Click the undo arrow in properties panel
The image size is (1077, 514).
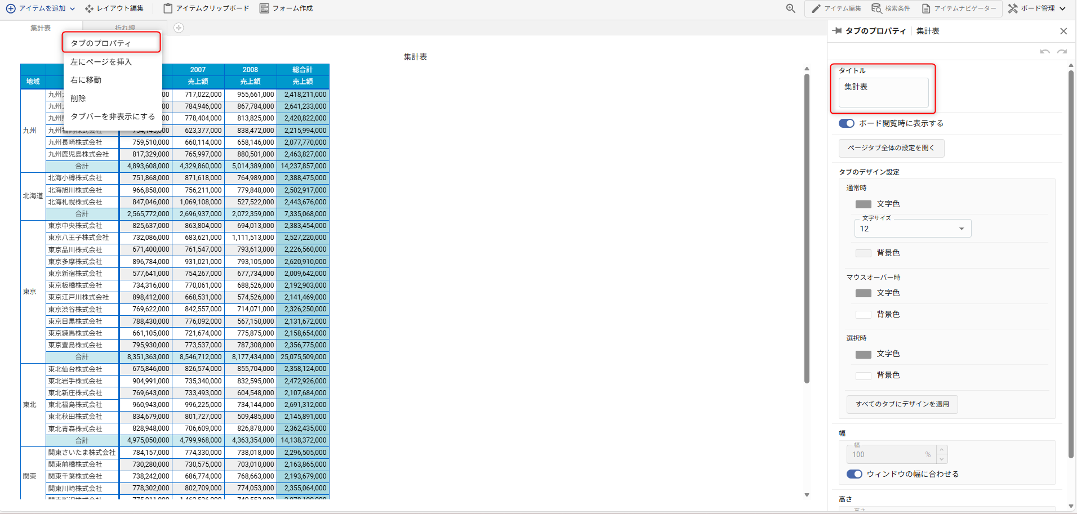pos(1045,52)
